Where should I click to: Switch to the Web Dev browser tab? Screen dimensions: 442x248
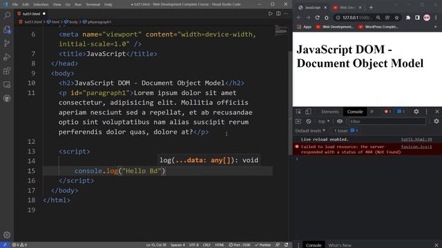(x=347, y=8)
